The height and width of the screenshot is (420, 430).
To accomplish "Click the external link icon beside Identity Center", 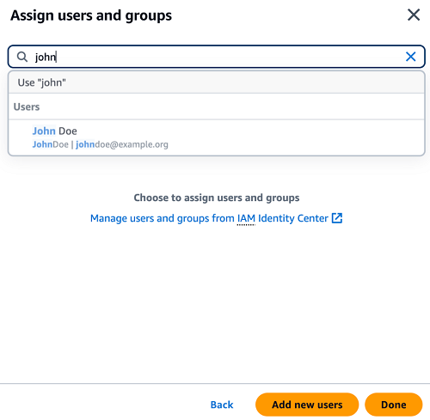I will (x=337, y=218).
